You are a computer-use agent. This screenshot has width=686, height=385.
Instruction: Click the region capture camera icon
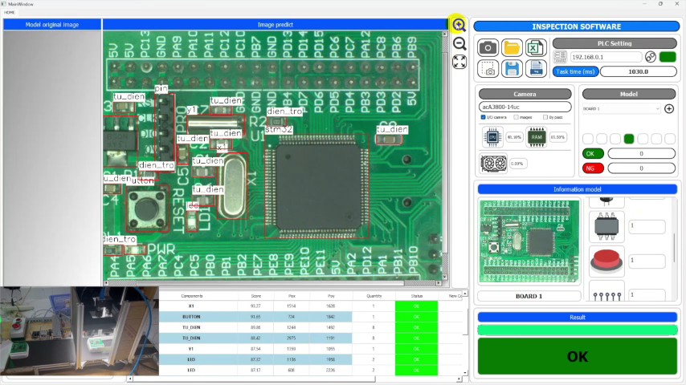click(488, 69)
